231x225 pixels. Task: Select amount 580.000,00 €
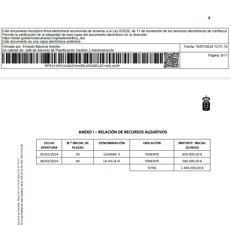pyautogui.click(x=192, y=161)
